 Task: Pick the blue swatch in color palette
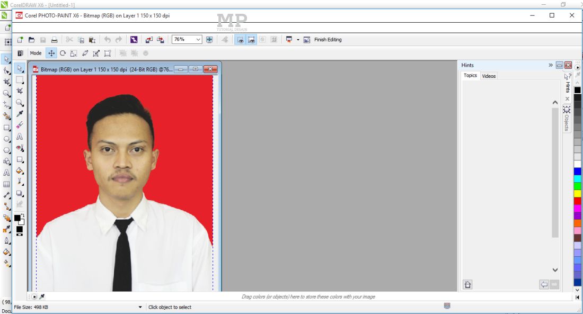pyautogui.click(x=577, y=172)
